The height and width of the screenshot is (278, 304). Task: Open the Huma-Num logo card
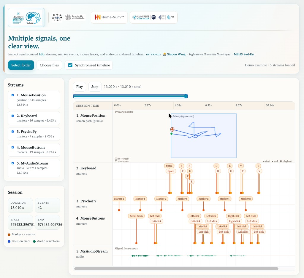[109, 17]
